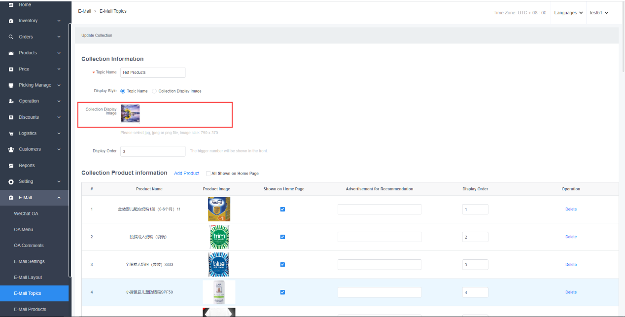Click the Inventory sidebar icon

click(x=11, y=21)
